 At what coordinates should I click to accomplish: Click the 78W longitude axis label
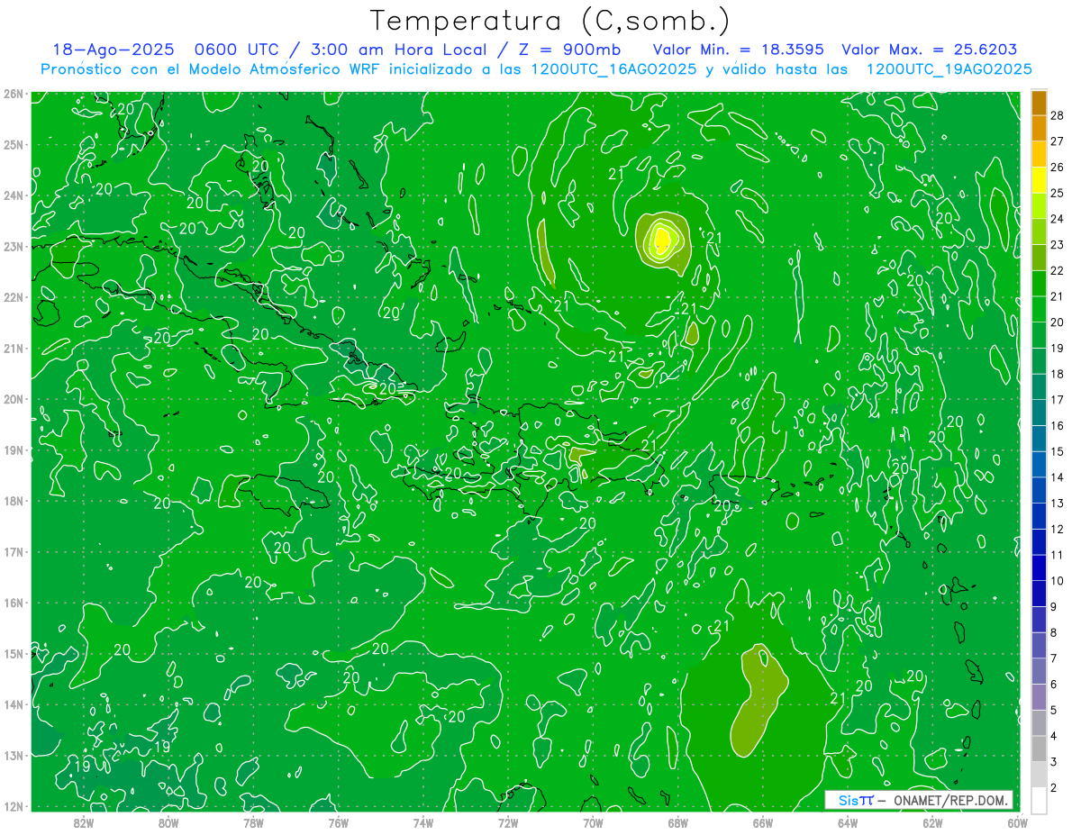(x=253, y=822)
